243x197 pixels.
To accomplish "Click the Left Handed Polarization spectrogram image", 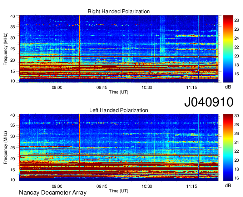I will (119, 148).
